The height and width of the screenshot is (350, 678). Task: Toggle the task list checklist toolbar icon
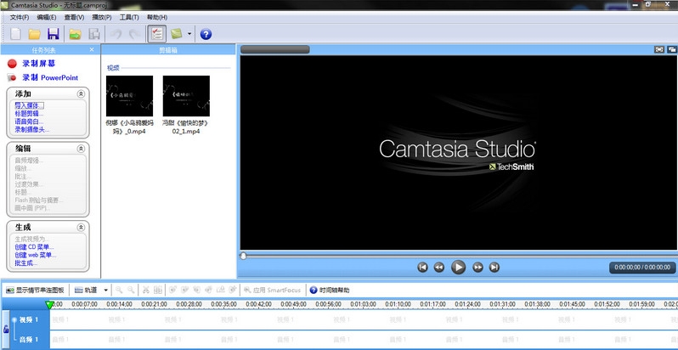click(x=157, y=34)
